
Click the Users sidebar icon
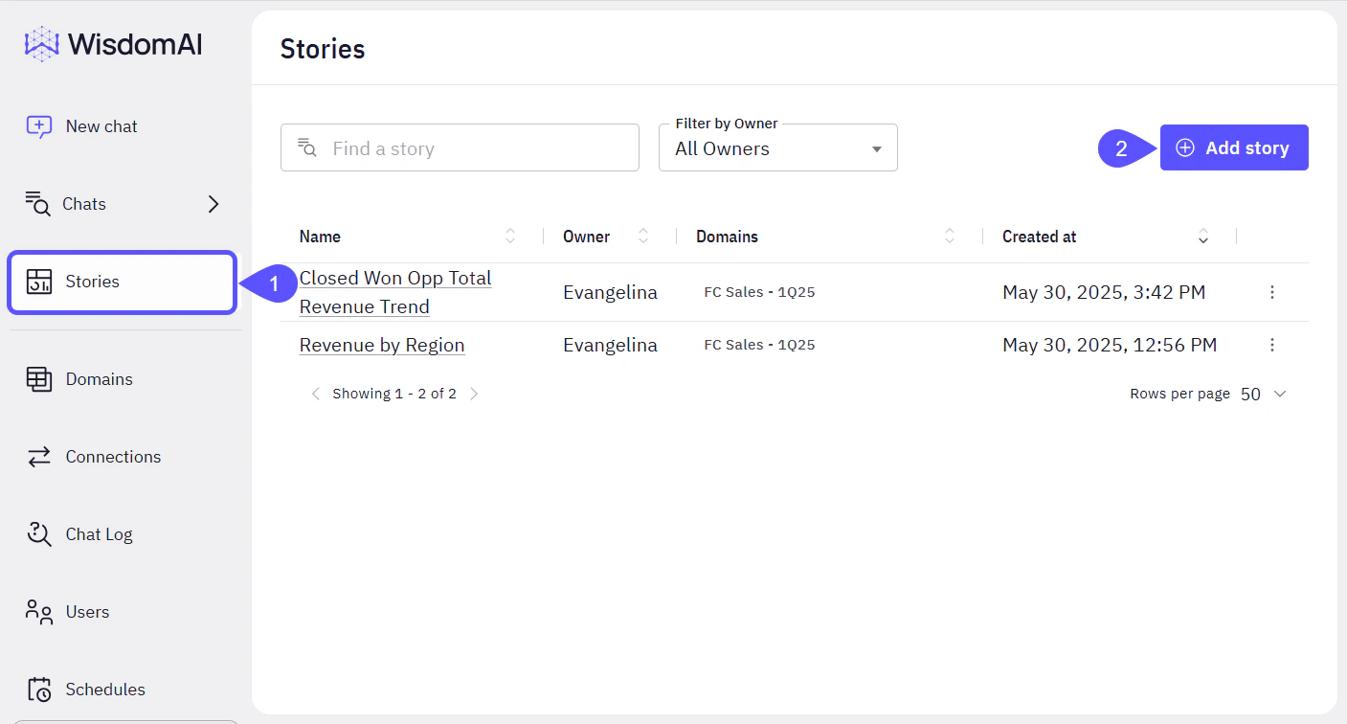[x=38, y=611]
